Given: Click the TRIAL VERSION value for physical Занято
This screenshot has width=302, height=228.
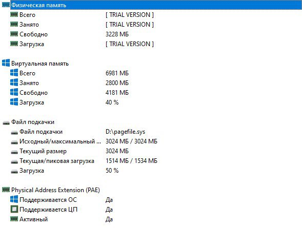Looking at the screenshot, I should 130,25.
